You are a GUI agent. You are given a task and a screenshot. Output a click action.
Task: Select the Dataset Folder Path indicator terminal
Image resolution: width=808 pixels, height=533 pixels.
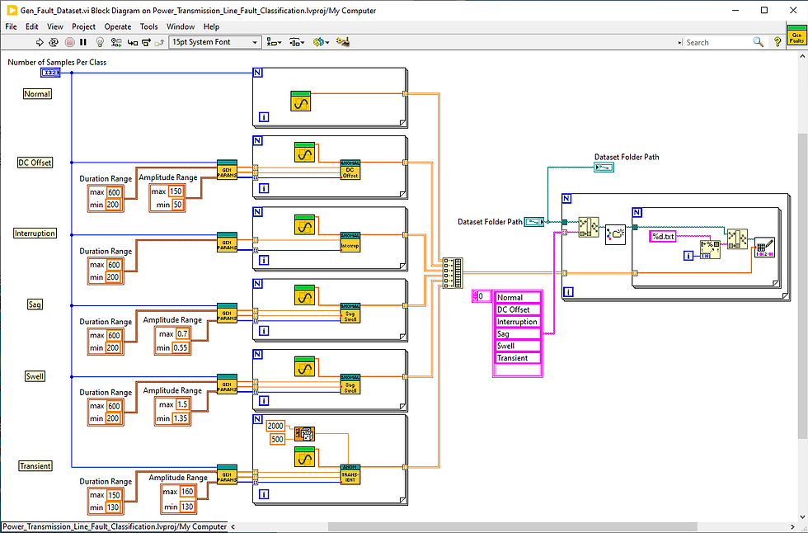(x=604, y=167)
